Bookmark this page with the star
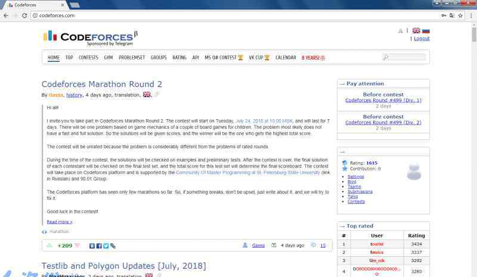This screenshot has height=277, width=477. coord(460,15)
